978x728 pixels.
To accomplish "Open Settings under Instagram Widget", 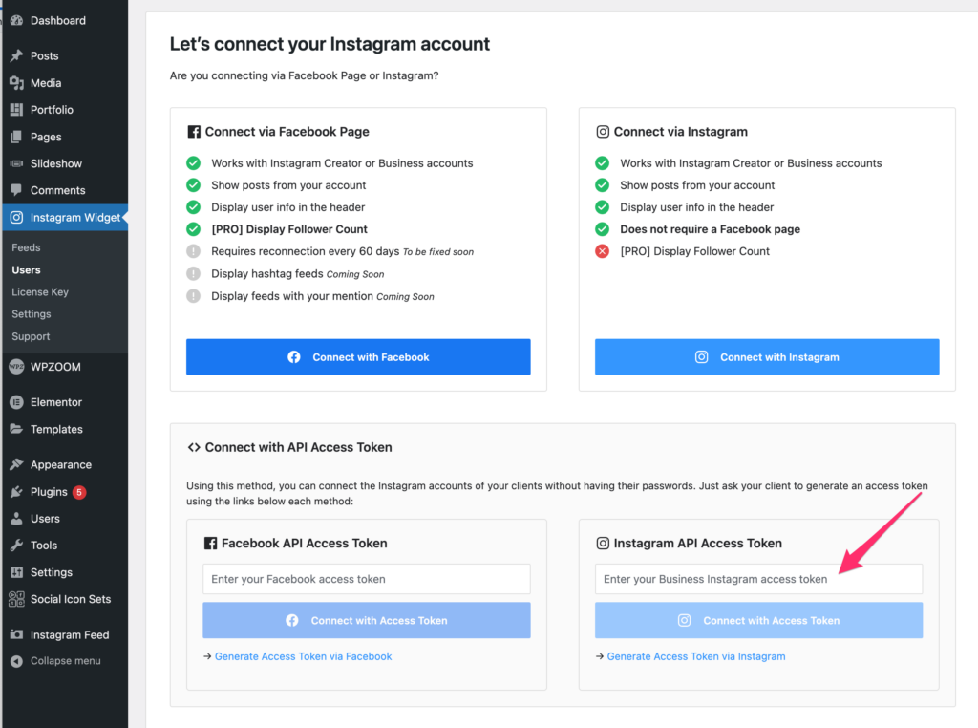I will [32, 314].
